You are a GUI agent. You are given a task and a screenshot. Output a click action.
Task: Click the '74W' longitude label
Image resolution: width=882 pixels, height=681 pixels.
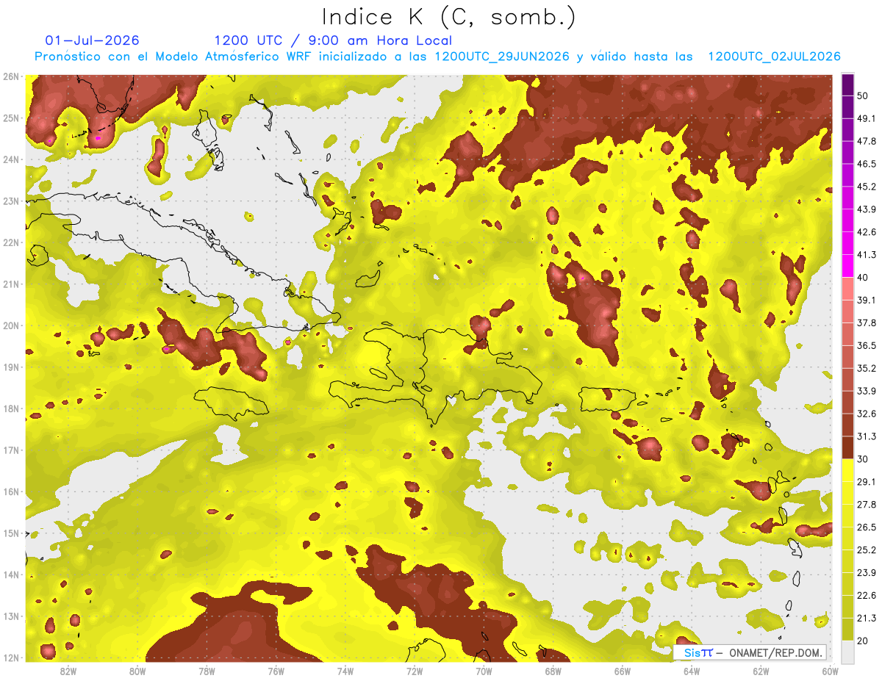click(345, 671)
